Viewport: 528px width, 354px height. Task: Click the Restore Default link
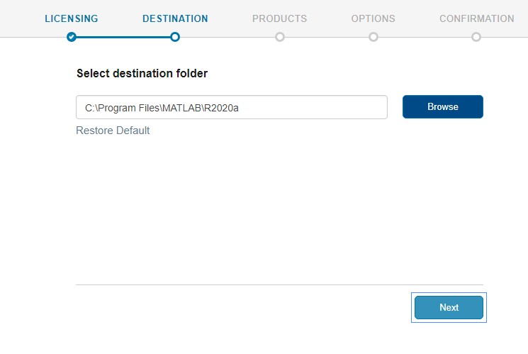[113, 131]
